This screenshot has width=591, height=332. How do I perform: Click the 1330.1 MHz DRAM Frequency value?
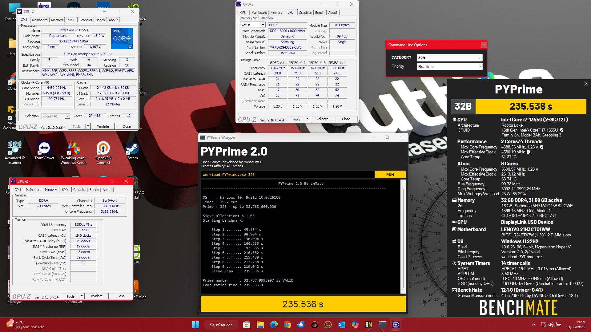83,224
